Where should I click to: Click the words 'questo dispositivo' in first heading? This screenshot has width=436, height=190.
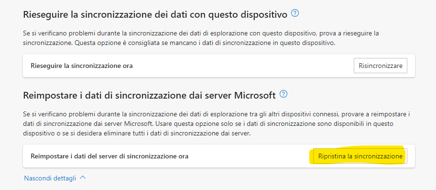point(247,15)
